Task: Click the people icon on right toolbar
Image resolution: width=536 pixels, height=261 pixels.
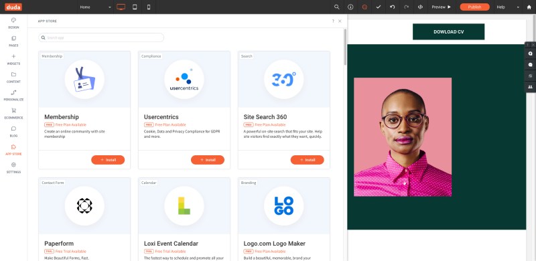Action: 531,87
